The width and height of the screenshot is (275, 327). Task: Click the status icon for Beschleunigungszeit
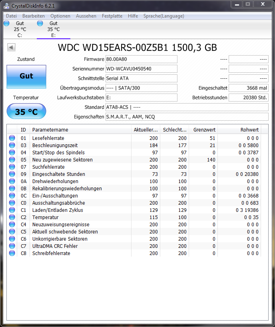click(x=12, y=145)
